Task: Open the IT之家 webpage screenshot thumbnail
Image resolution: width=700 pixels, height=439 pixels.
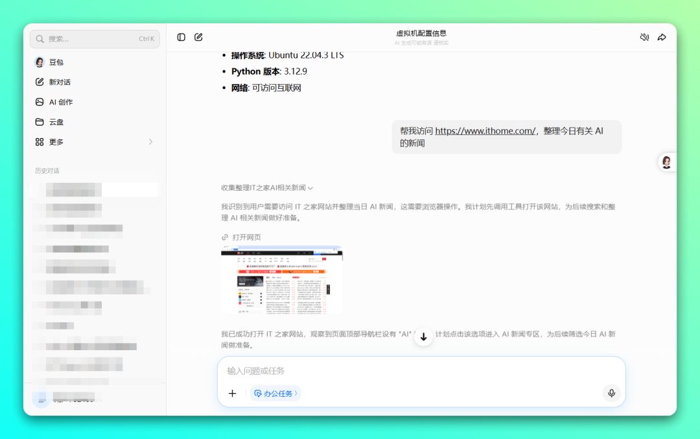Action: tap(282, 279)
